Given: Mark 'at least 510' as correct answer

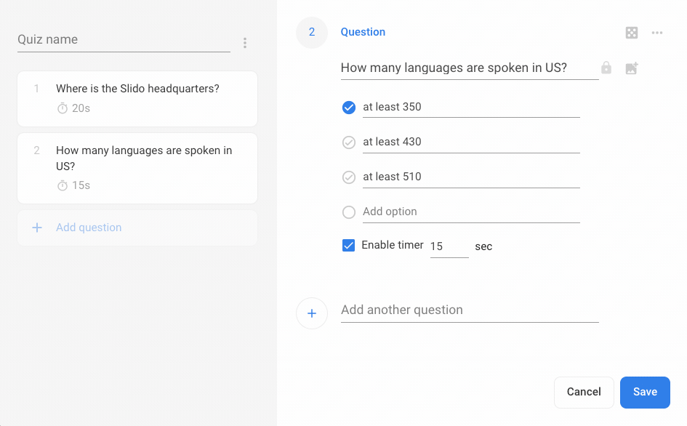Looking at the screenshot, I should [x=349, y=177].
